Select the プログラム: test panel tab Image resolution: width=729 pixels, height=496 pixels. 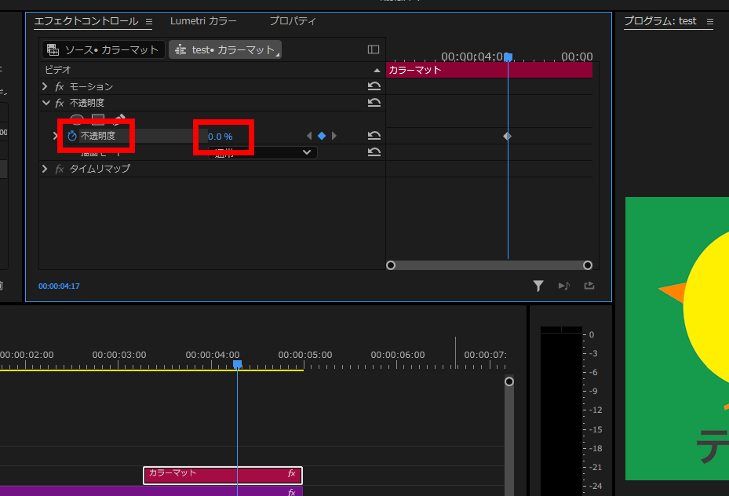click(660, 21)
